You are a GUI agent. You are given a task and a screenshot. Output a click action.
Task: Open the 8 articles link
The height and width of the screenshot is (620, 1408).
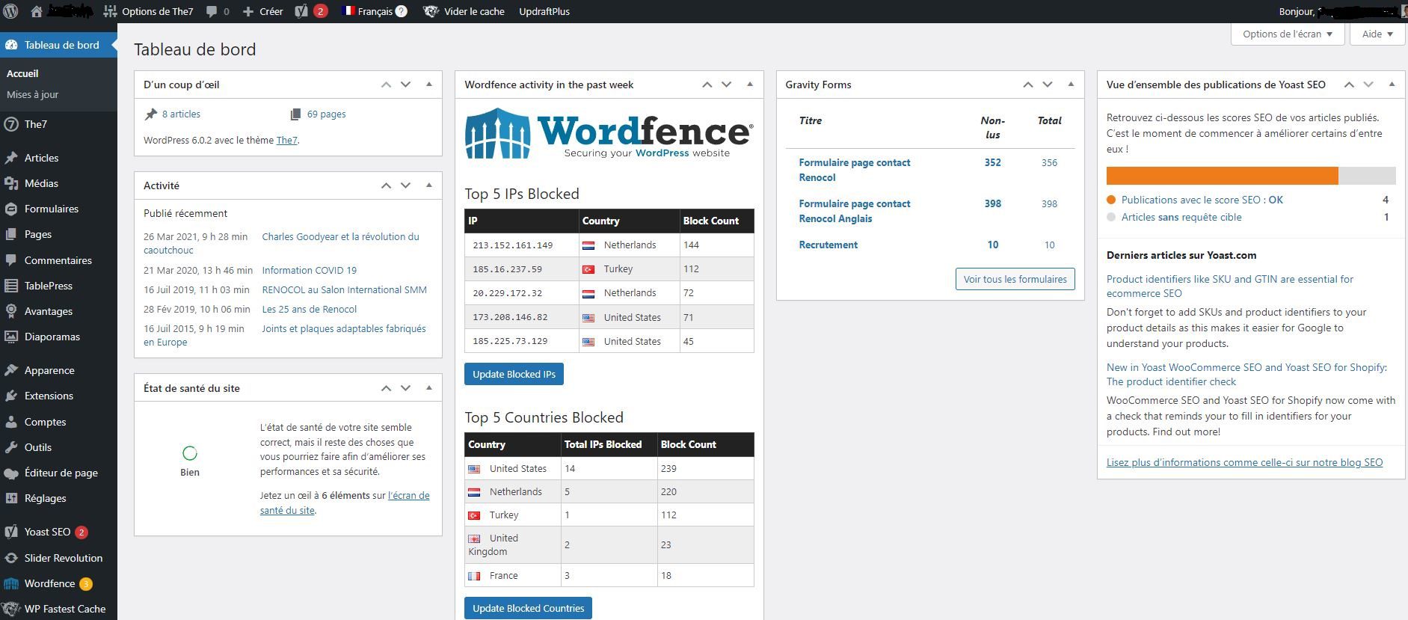[x=181, y=114]
